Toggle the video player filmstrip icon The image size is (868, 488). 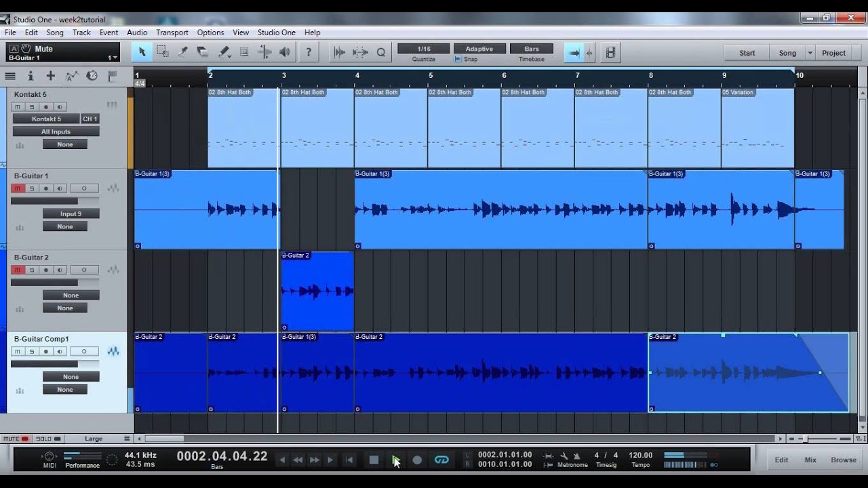[x=610, y=52]
